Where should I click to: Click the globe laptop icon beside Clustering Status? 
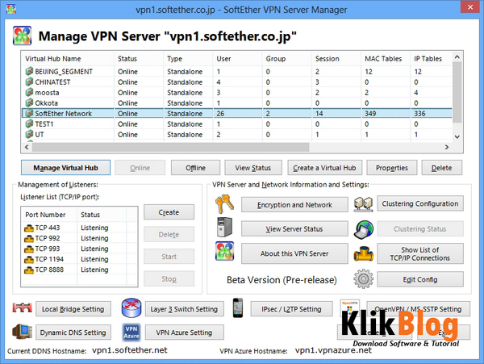point(364,229)
